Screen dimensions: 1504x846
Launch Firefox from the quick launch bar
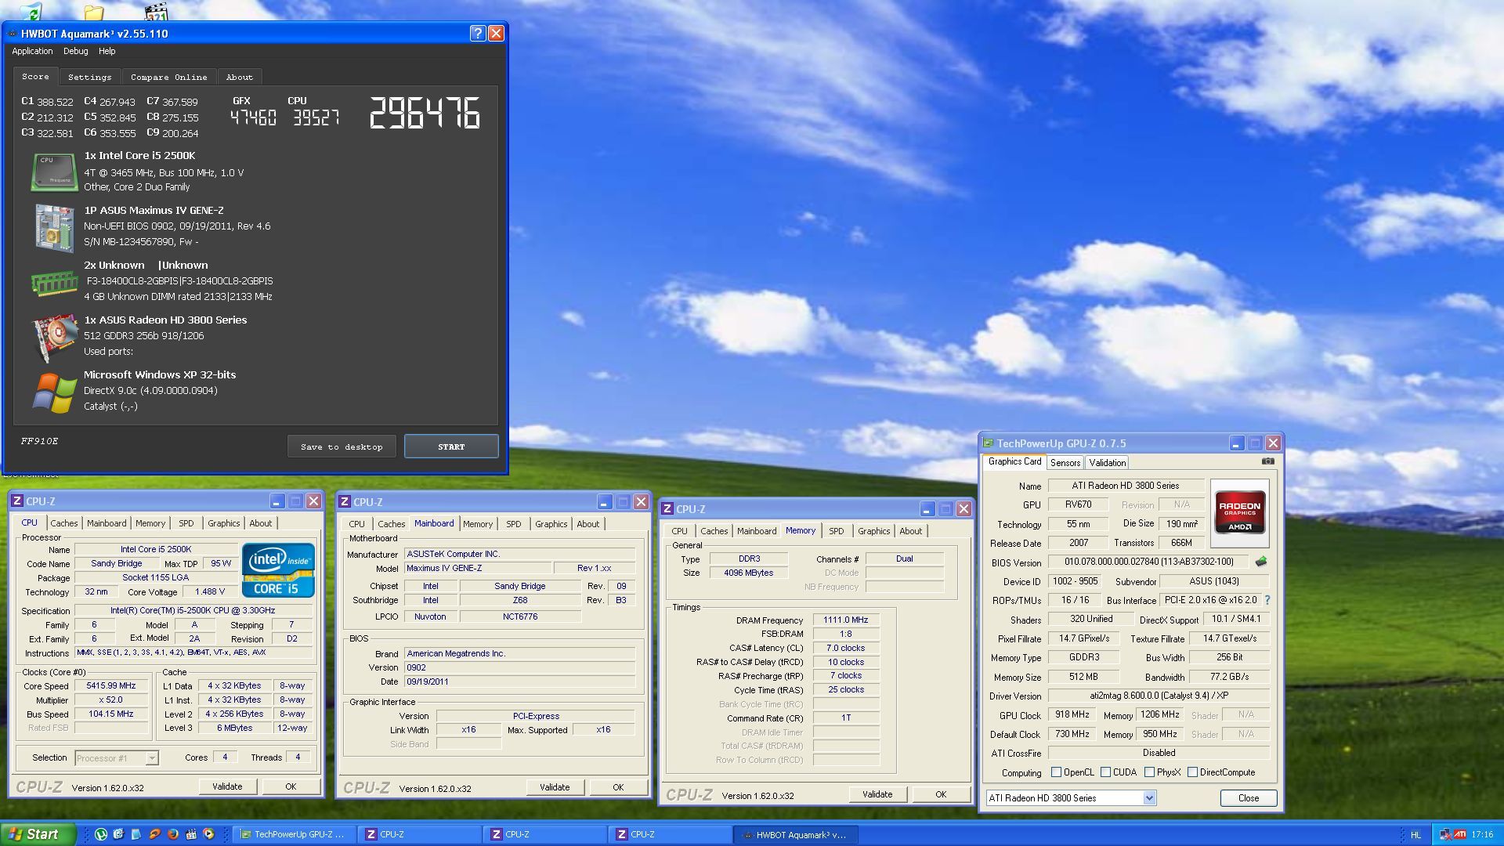173,834
